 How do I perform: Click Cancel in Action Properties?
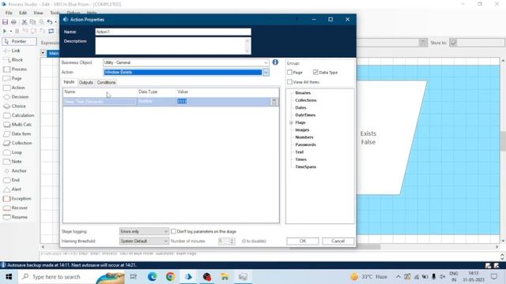[x=338, y=241]
